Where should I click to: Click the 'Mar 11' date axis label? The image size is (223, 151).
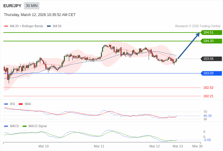99,146
